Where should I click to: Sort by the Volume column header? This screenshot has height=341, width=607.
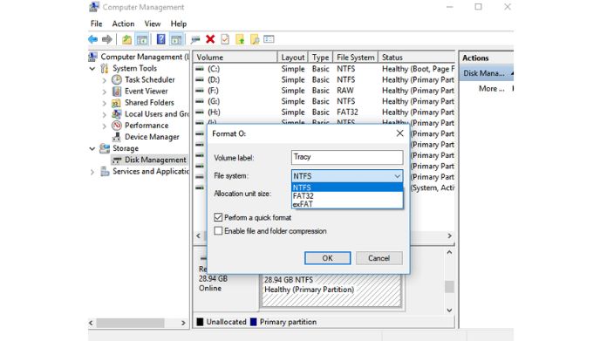coord(235,58)
